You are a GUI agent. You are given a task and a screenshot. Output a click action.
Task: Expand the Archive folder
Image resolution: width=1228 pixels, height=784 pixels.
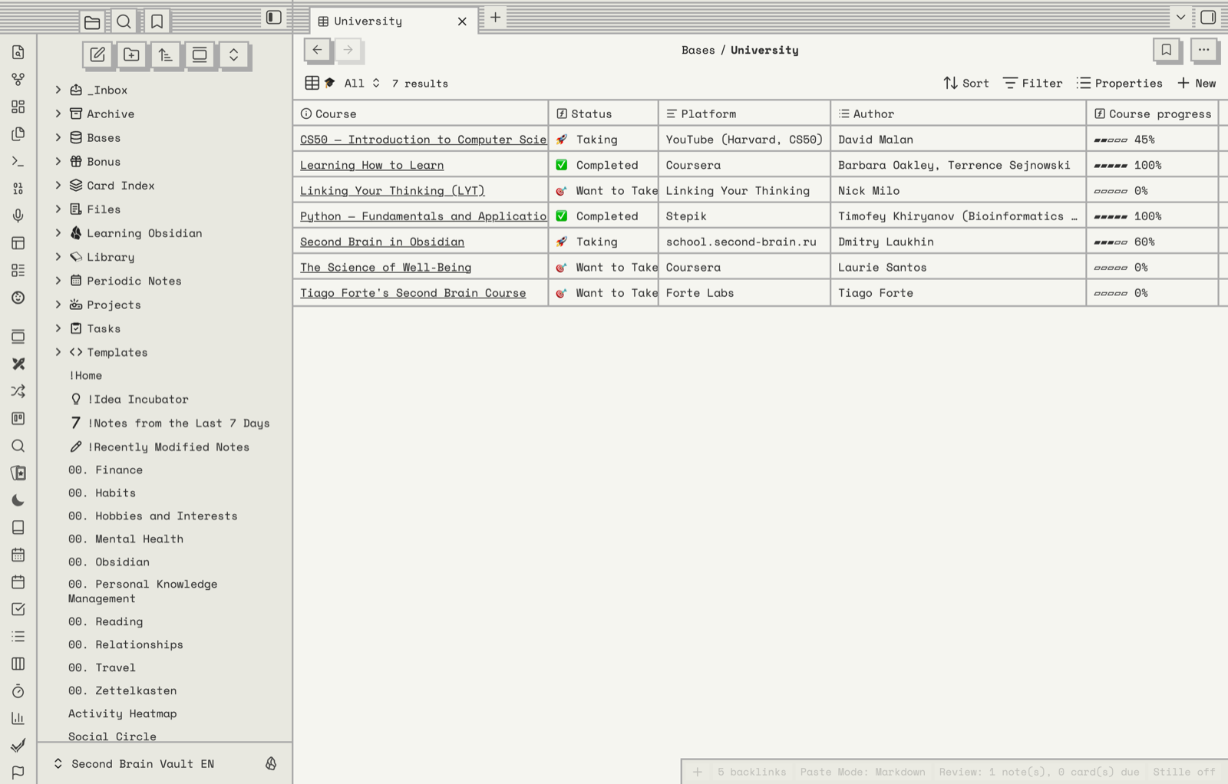(x=58, y=114)
